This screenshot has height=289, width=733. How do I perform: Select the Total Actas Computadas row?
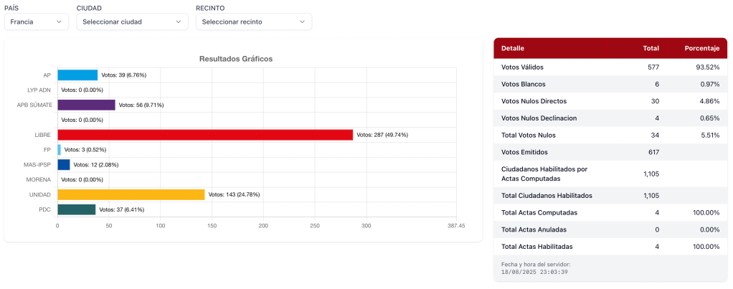[610, 212]
